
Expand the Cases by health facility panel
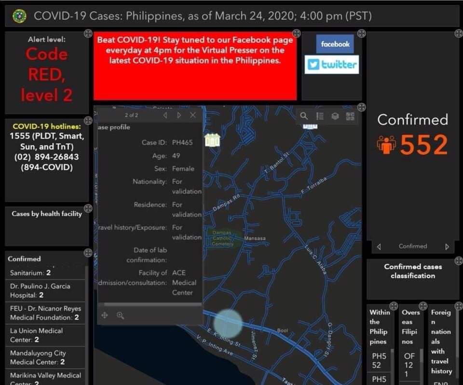[88, 208]
